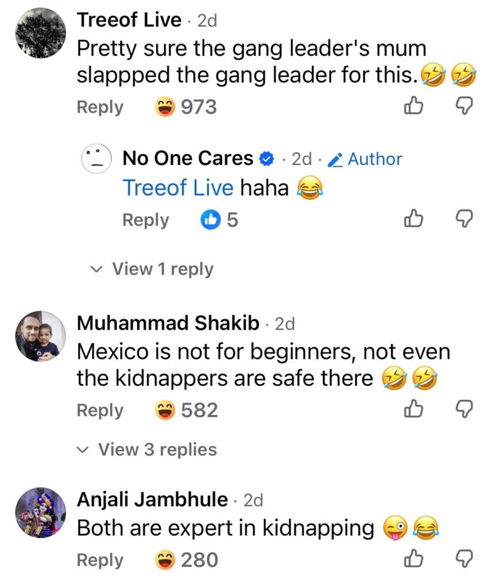Show the 582 reactions on Muhammad Shakib's comment
Viewport: 495px width, 588px height.
[x=187, y=411]
